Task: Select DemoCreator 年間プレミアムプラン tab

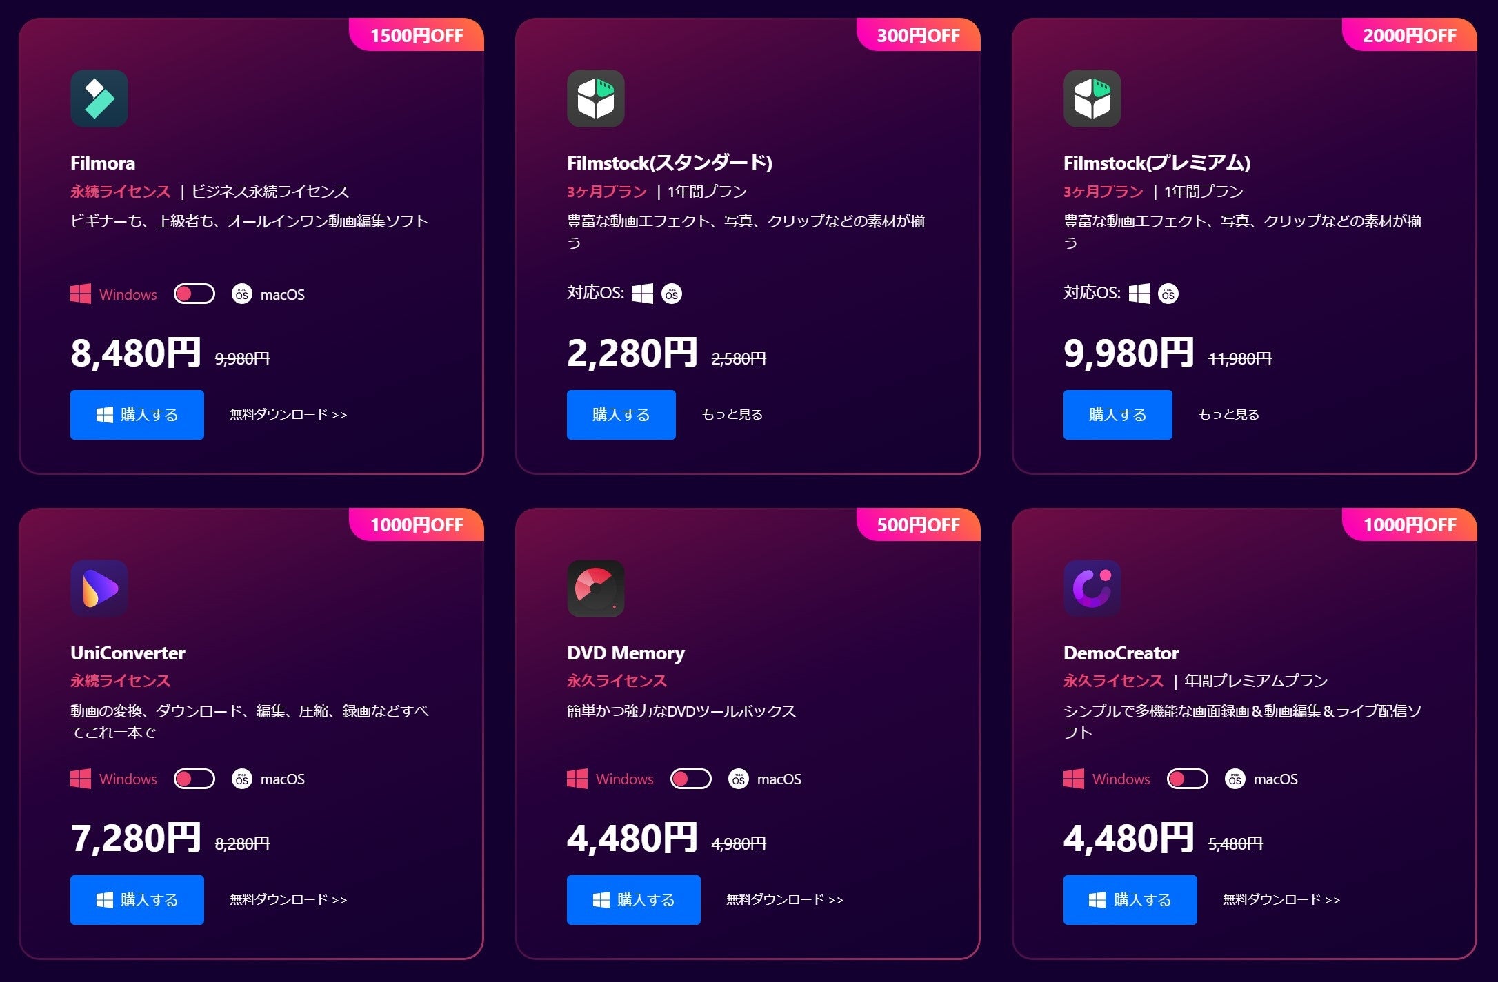Action: (x=1256, y=681)
